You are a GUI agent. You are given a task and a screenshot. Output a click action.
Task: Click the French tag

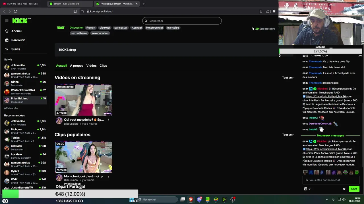click(91, 27)
